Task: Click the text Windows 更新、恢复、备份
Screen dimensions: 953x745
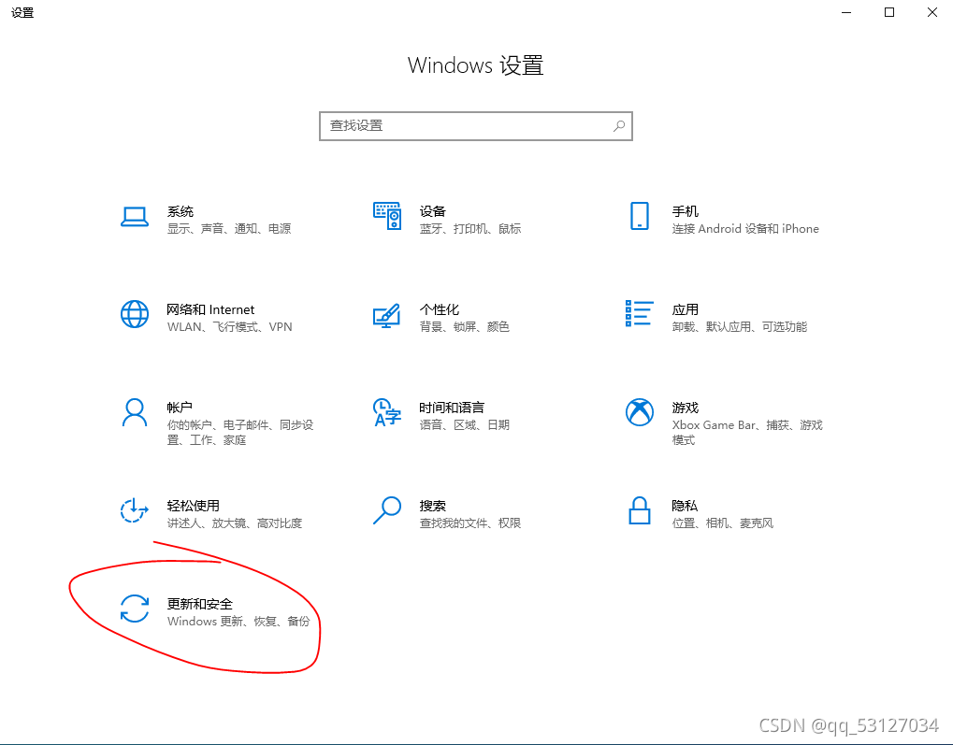Action: (238, 622)
